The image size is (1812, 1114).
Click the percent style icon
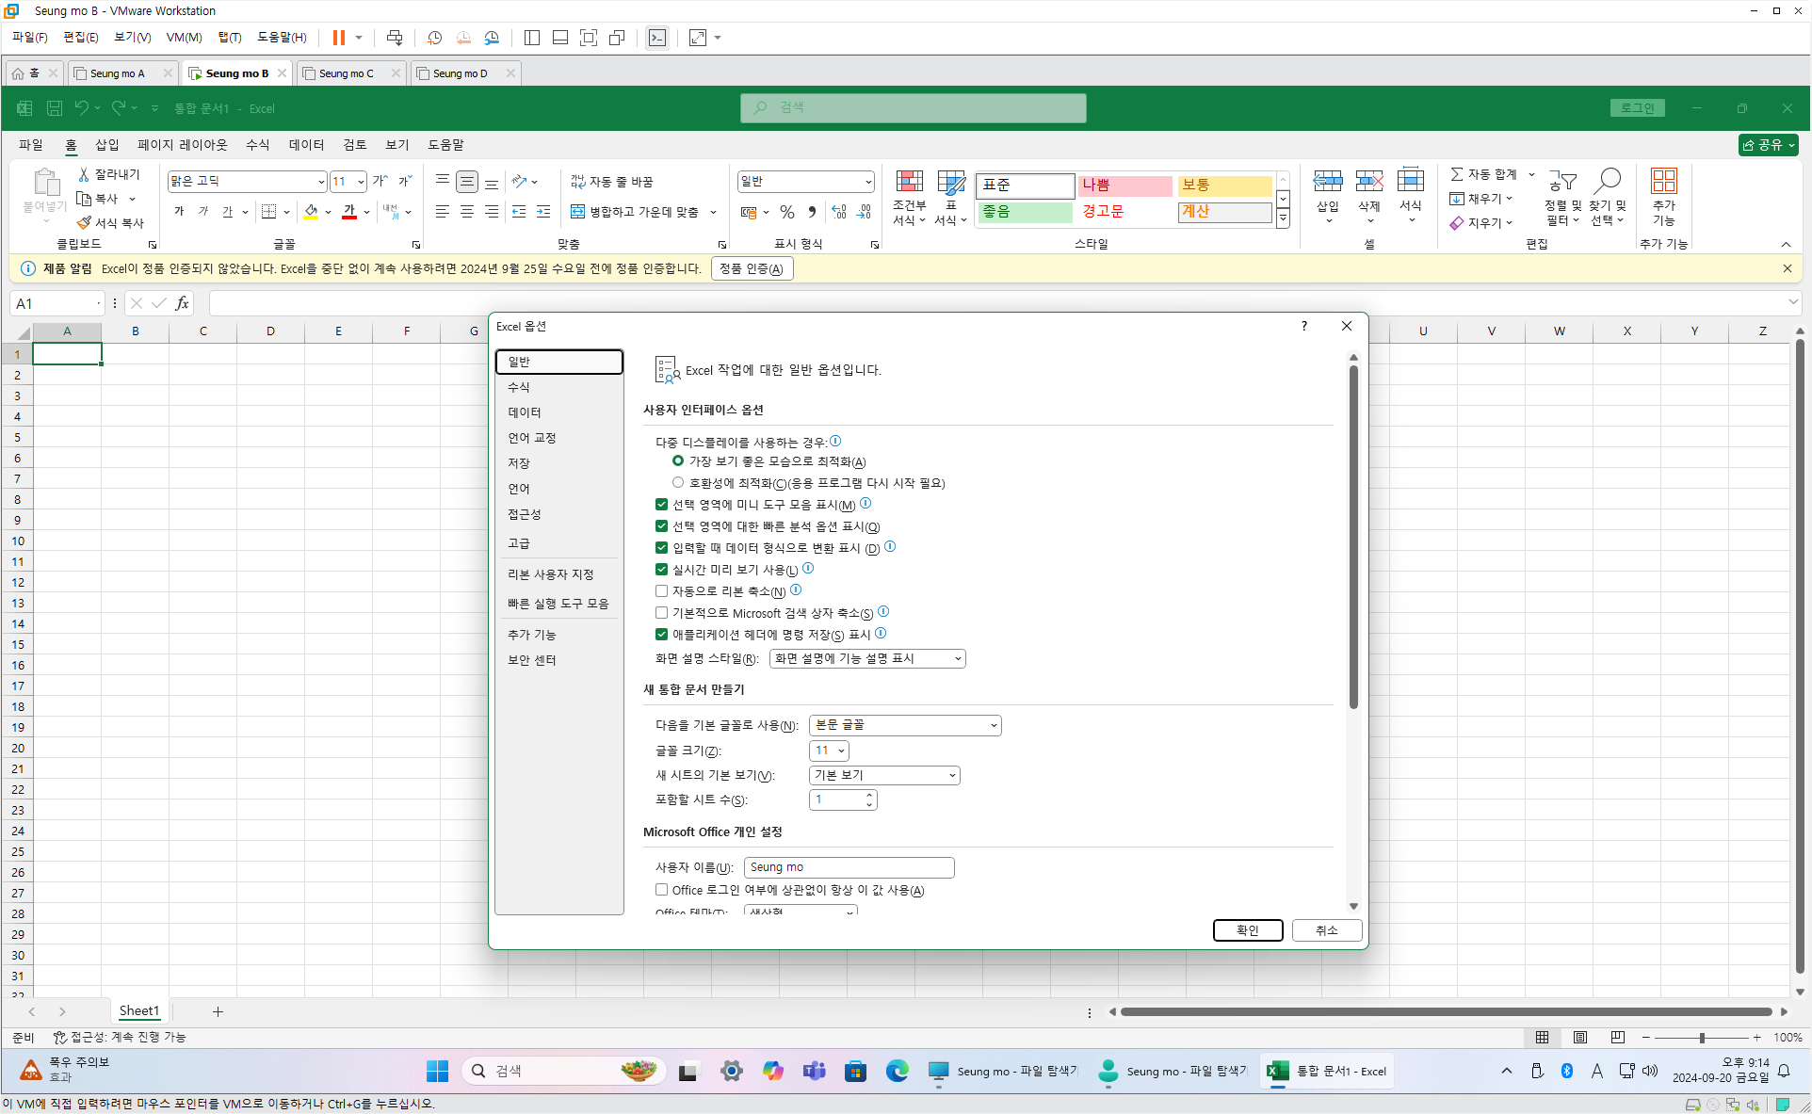(x=787, y=212)
